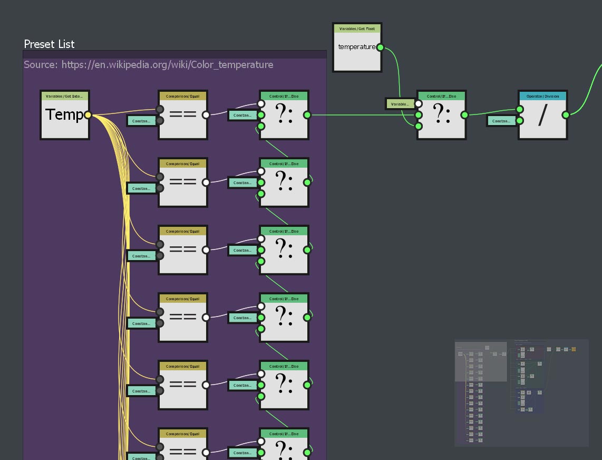Select the second Comparison/Equal node in Preset List

click(183, 183)
